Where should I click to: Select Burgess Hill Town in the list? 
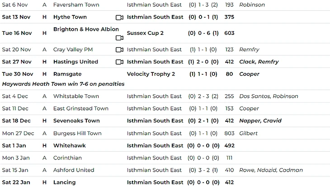[77, 134]
